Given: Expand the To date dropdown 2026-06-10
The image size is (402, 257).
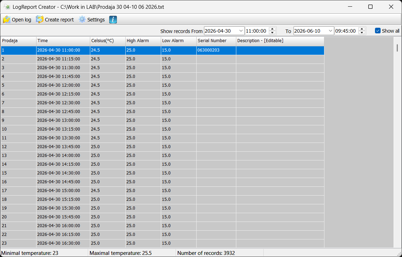Looking at the screenshot, I should tap(330, 31).
